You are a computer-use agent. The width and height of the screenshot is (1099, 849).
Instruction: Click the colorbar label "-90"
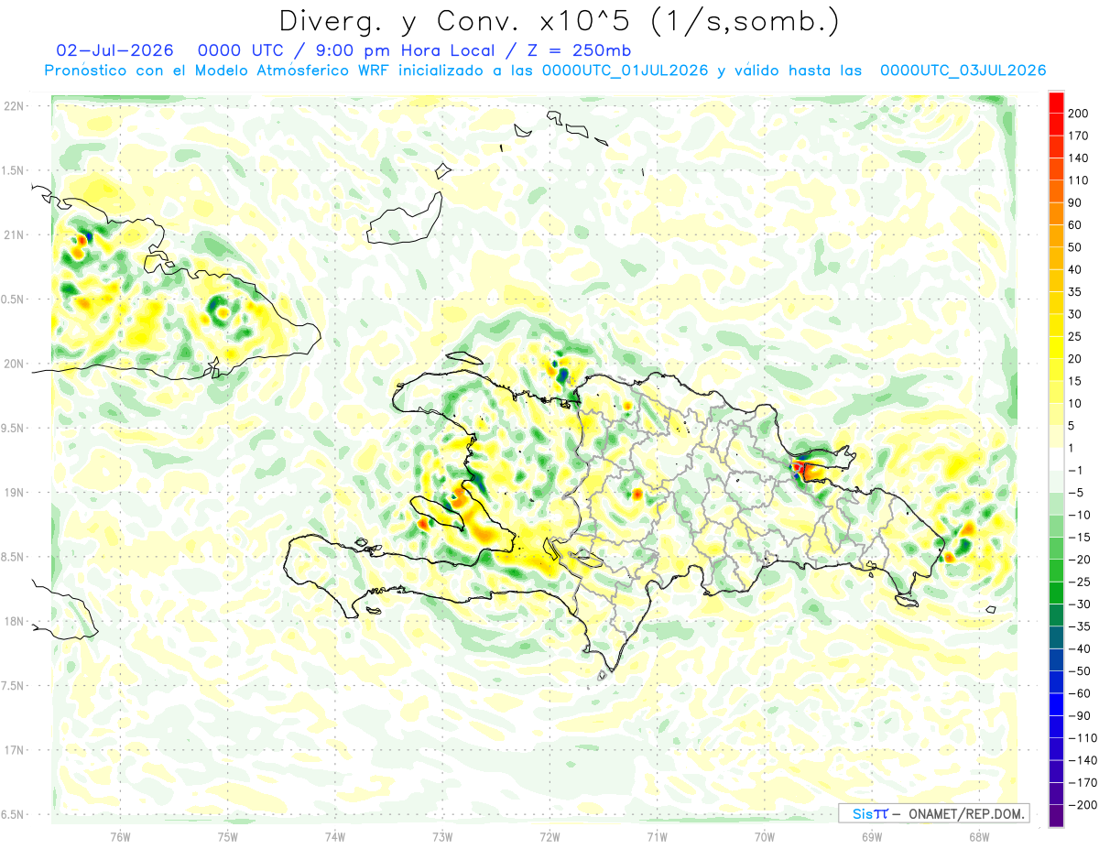[x=1081, y=715]
